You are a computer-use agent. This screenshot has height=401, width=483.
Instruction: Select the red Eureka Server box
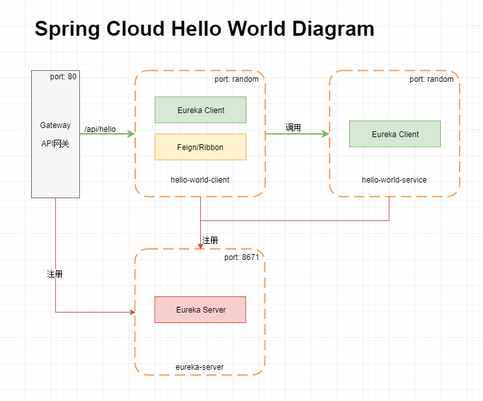pos(200,310)
